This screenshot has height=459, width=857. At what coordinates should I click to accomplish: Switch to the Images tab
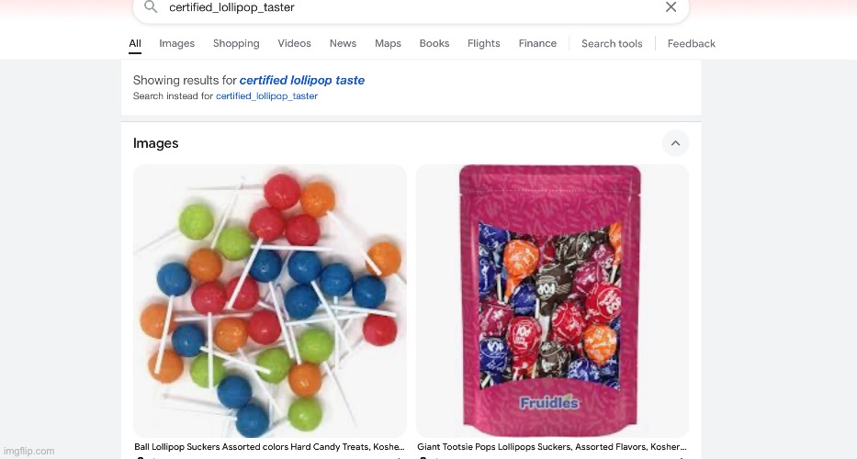[x=176, y=44]
